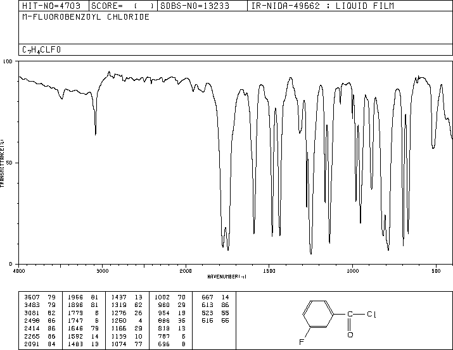Click the WAVENUMBER x-axis title
The width and height of the screenshot is (453, 350).
[227, 277]
